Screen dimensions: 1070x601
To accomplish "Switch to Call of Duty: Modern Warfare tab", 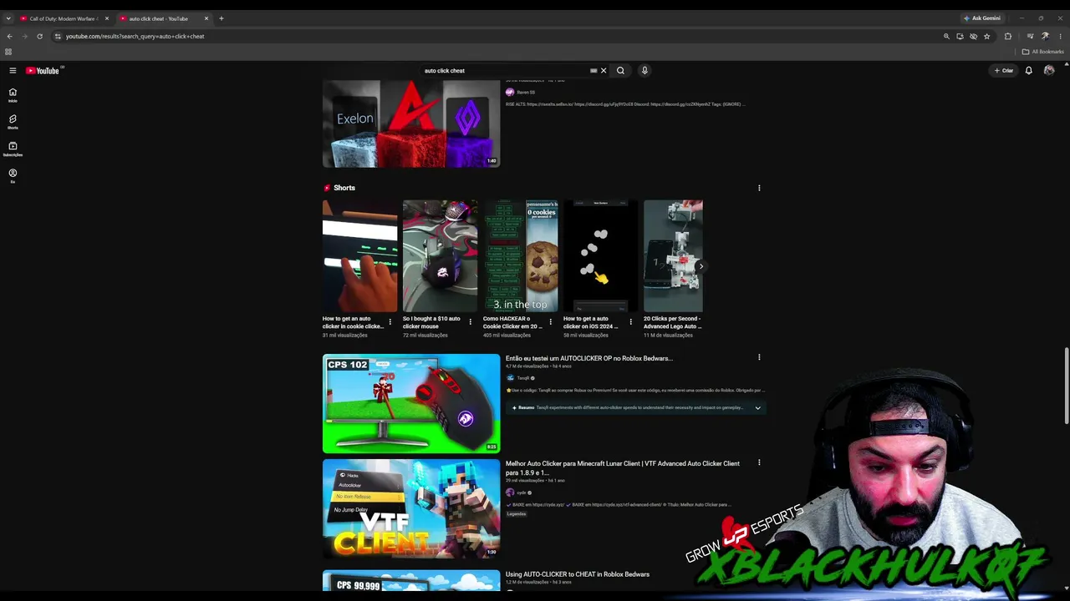I will 64,18.
